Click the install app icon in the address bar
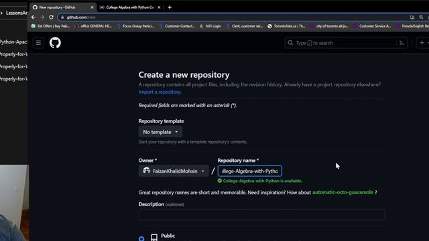 click(x=412, y=17)
